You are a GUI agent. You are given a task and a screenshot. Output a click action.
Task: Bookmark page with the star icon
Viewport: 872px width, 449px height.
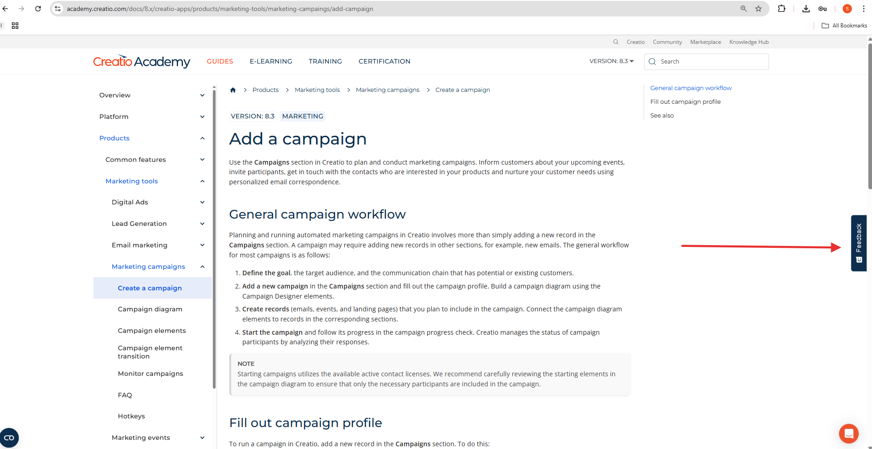pyautogui.click(x=758, y=9)
